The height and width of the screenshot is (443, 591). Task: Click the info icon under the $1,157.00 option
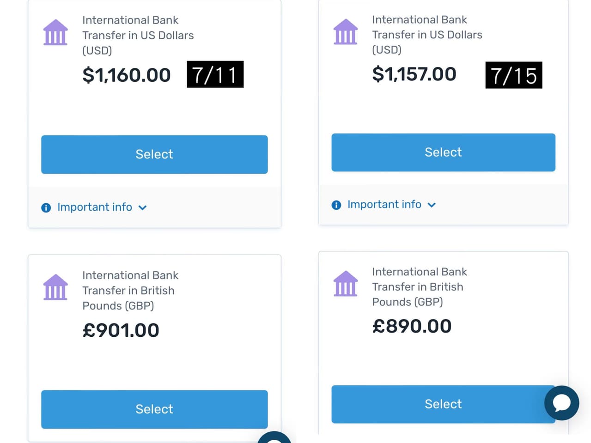click(x=336, y=205)
